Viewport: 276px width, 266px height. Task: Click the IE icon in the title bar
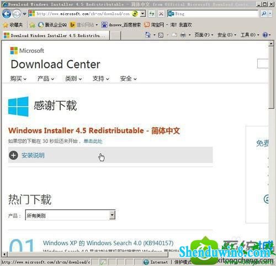pyautogui.click(x=4, y=4)
